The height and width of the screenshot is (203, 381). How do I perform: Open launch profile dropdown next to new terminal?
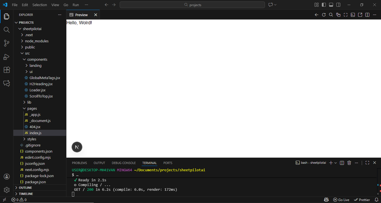point(336,163)
